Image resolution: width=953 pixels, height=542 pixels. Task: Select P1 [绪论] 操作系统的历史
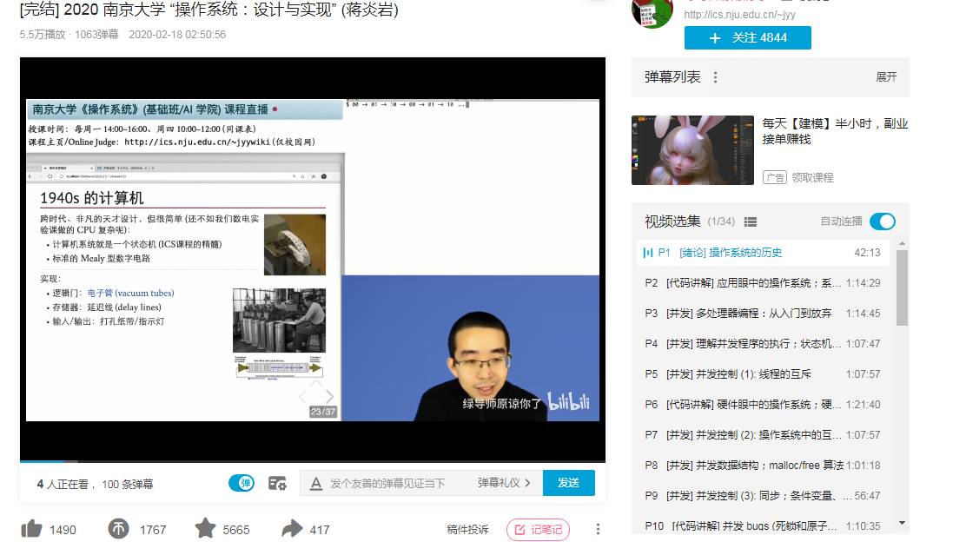[x=764, y=252]
